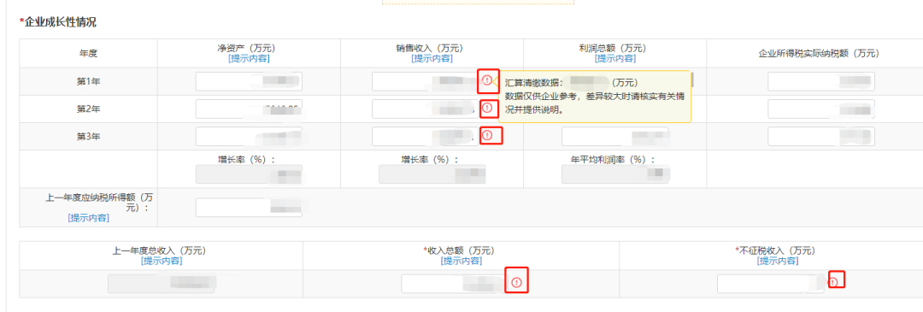
Task: Focus 企业所得税实际纳税额 input for 第3年
Action: (821, 137)
